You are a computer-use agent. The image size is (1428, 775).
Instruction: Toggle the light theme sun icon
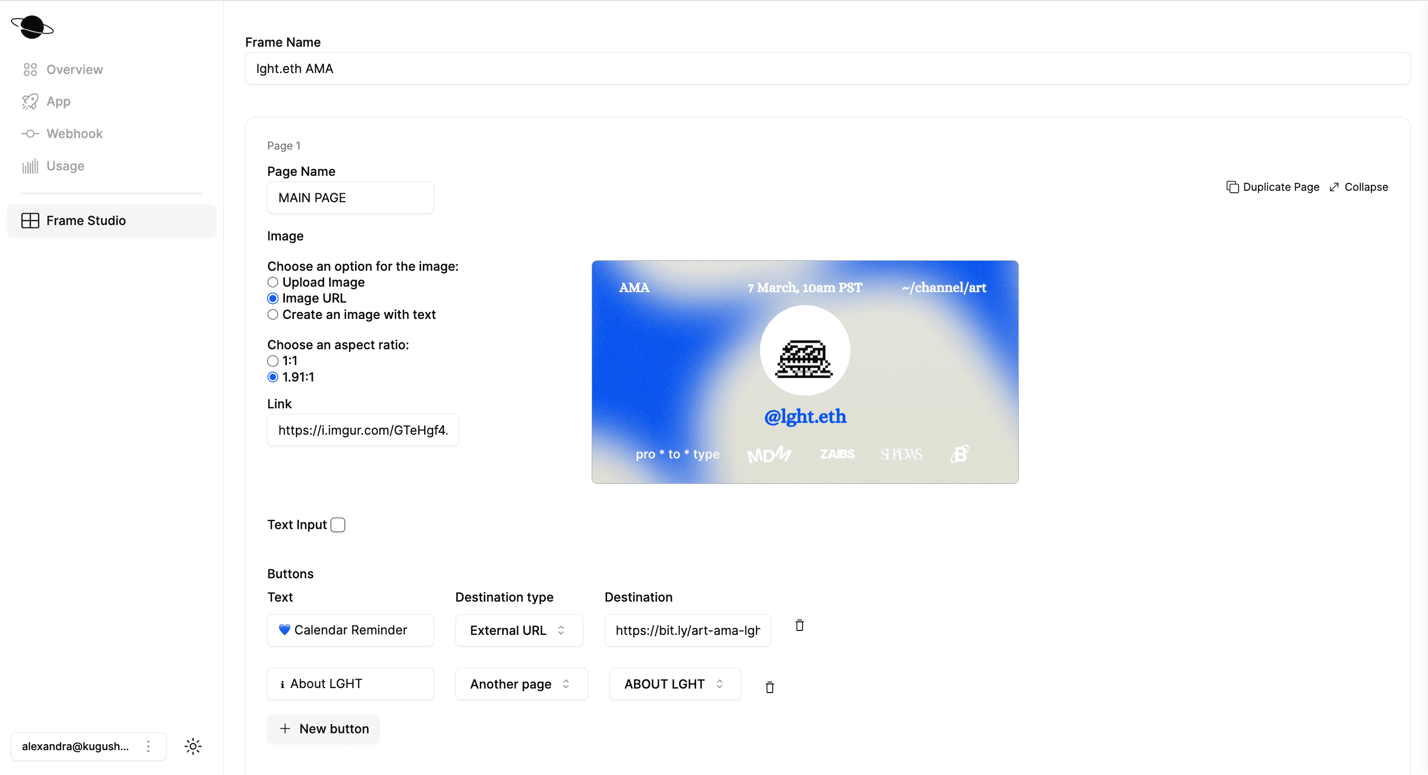(x=193, y=746)
